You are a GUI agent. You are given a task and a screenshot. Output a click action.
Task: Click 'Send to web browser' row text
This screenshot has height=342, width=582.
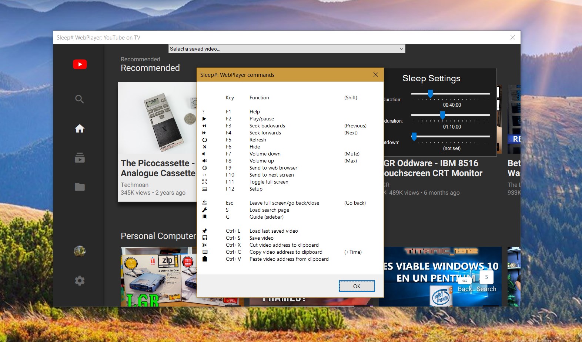click(273, 168)
